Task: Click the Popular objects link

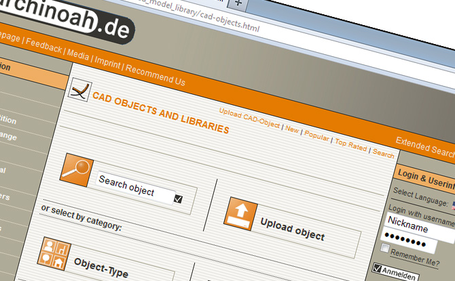Action: click(316, 135)
